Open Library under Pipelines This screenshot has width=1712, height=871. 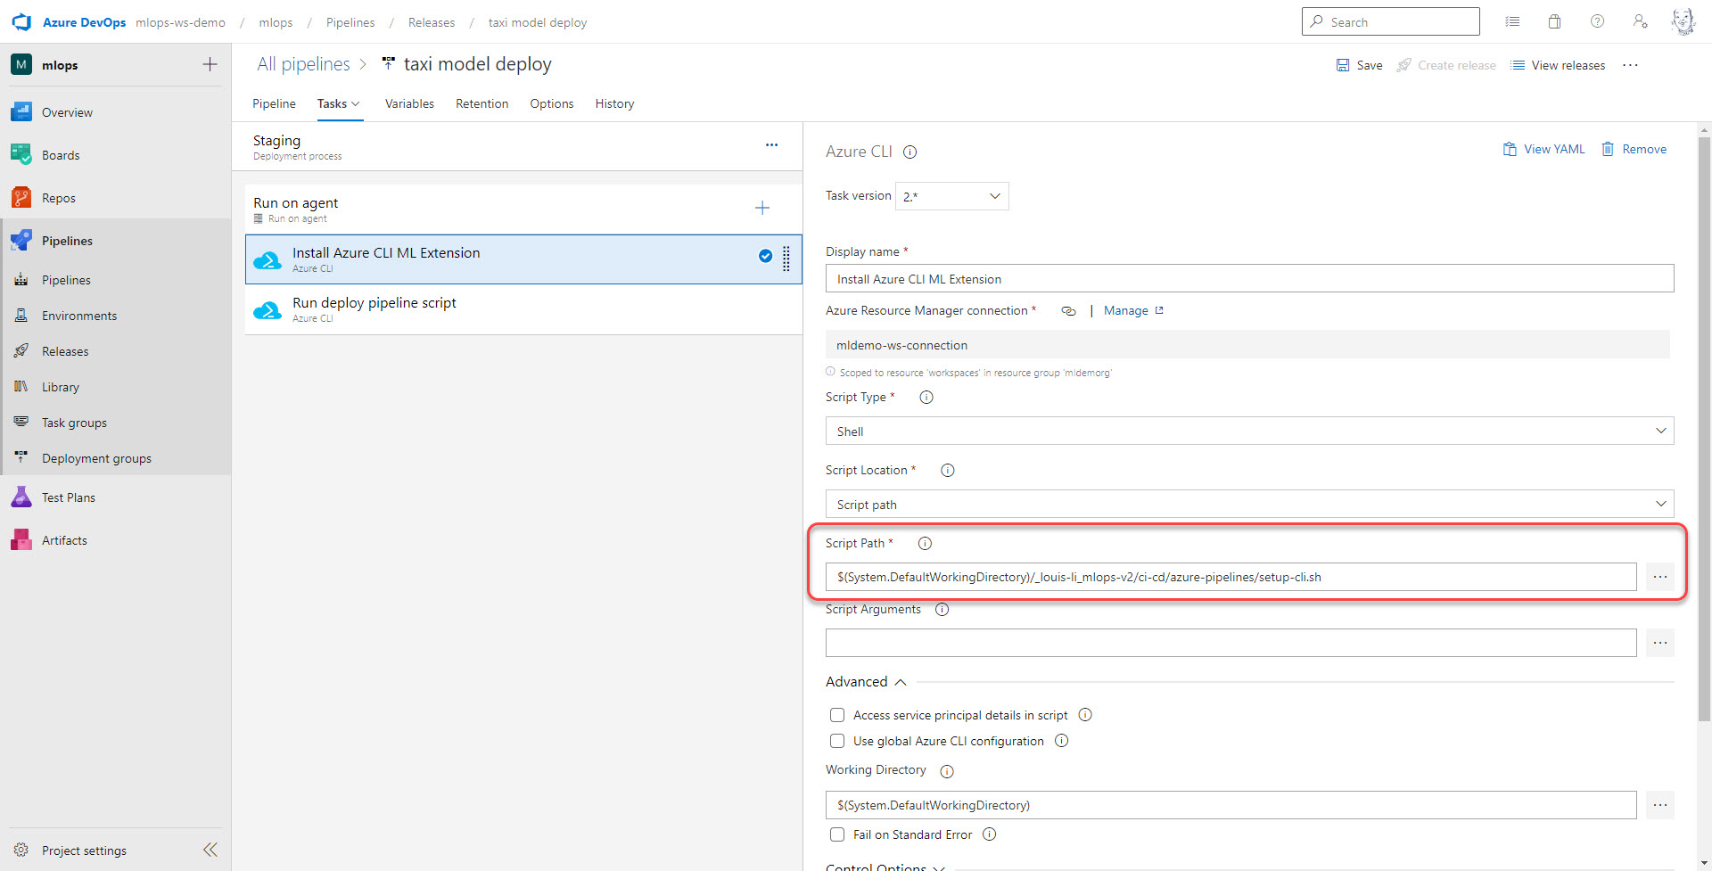[116, 387]
